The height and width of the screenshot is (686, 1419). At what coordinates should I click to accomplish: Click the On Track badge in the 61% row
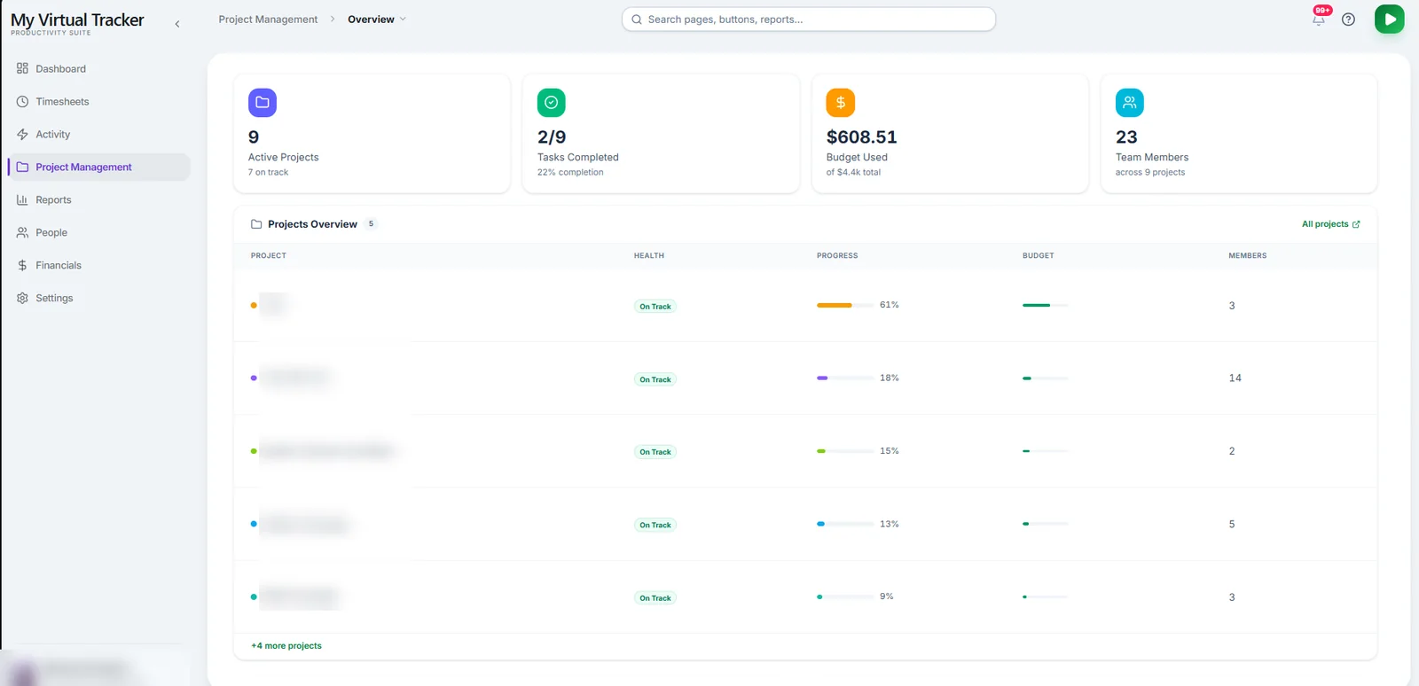(655, 307)
